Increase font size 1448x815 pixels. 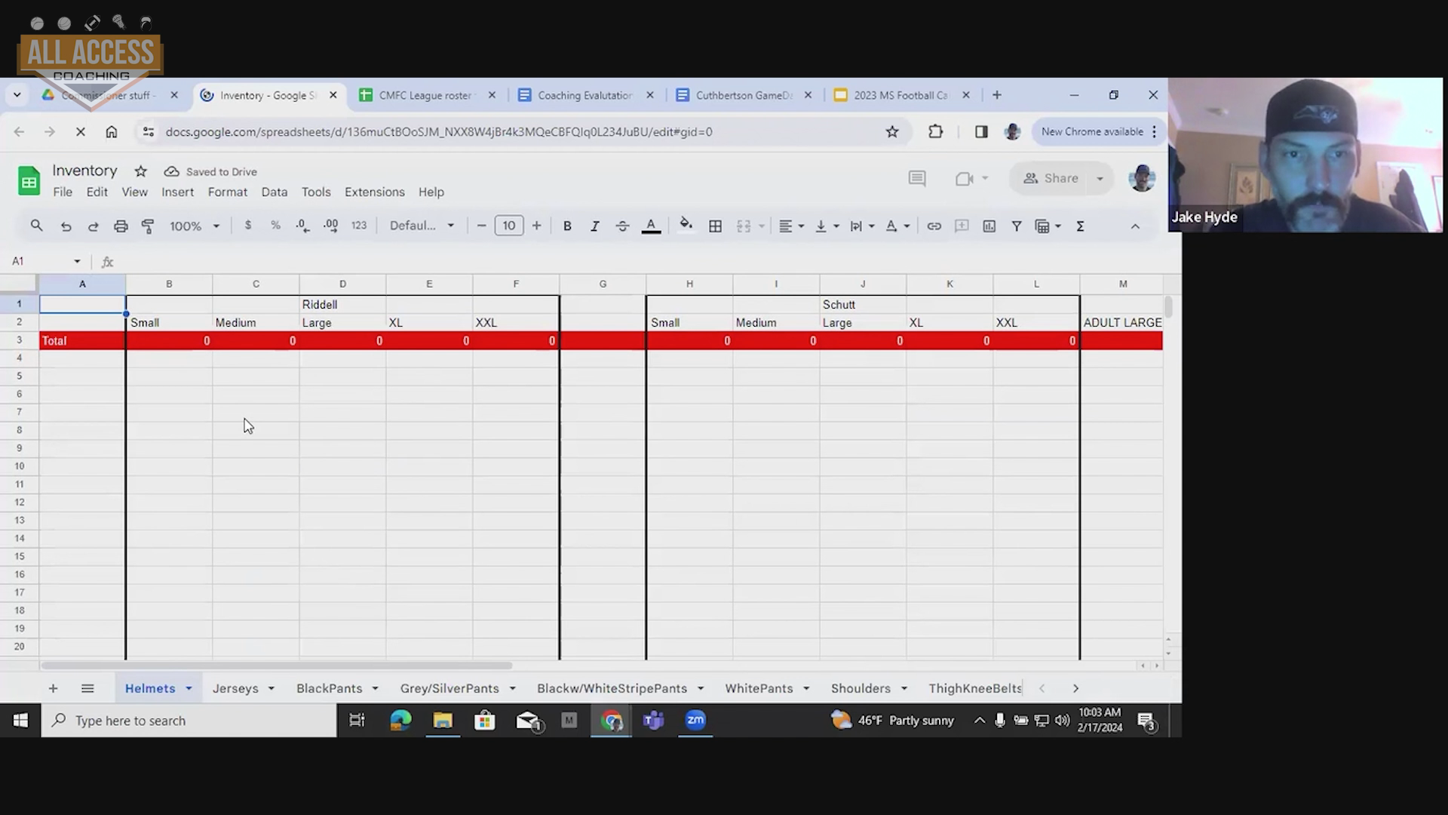pos(536,226)
